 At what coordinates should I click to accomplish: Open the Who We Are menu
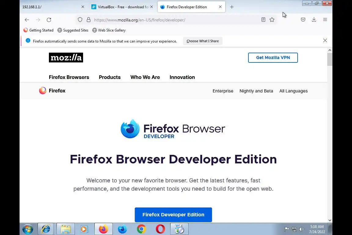point(145,77)
